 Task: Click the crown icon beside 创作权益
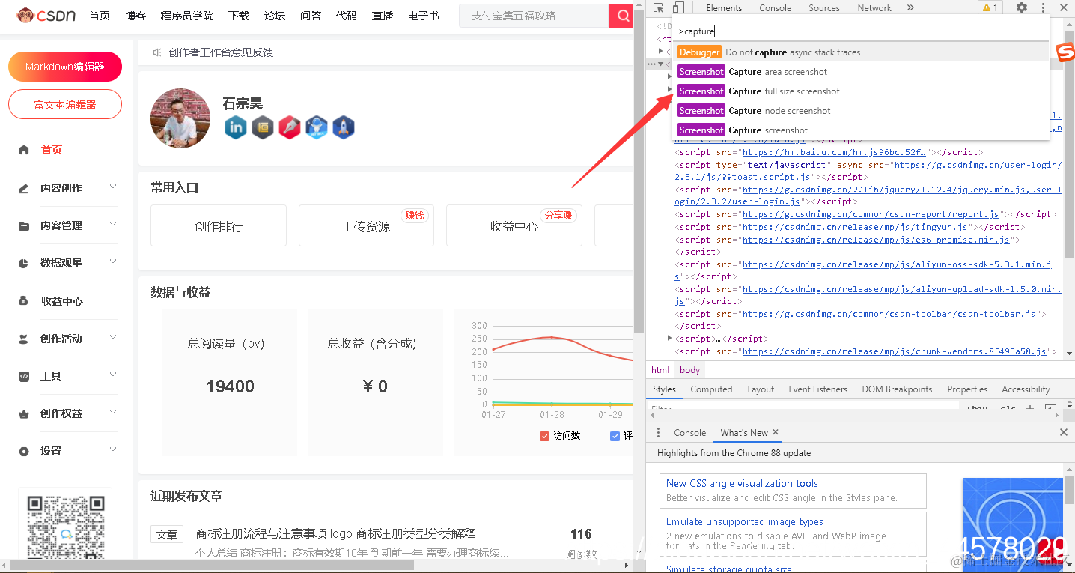tap(24, 413)
